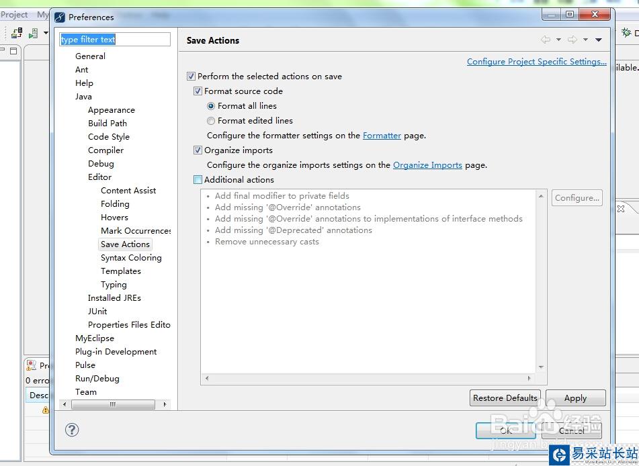Select Installed JREs under Java
639x466 pixels.
coord(114,298)
